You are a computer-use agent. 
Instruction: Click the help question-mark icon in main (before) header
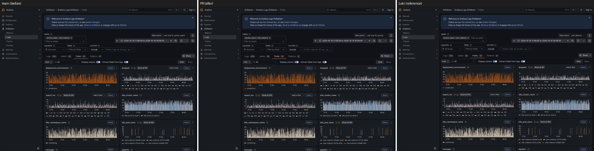coord(184,10)
